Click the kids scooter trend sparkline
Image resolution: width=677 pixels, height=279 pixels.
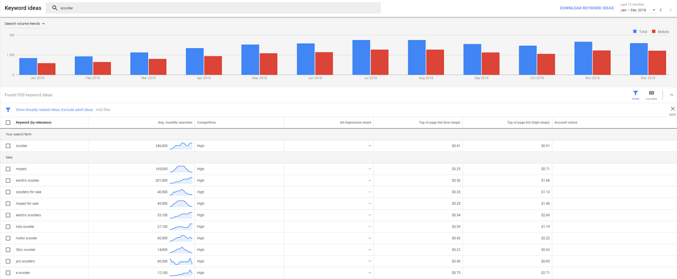pyautogui.click(x=181, y=227)
